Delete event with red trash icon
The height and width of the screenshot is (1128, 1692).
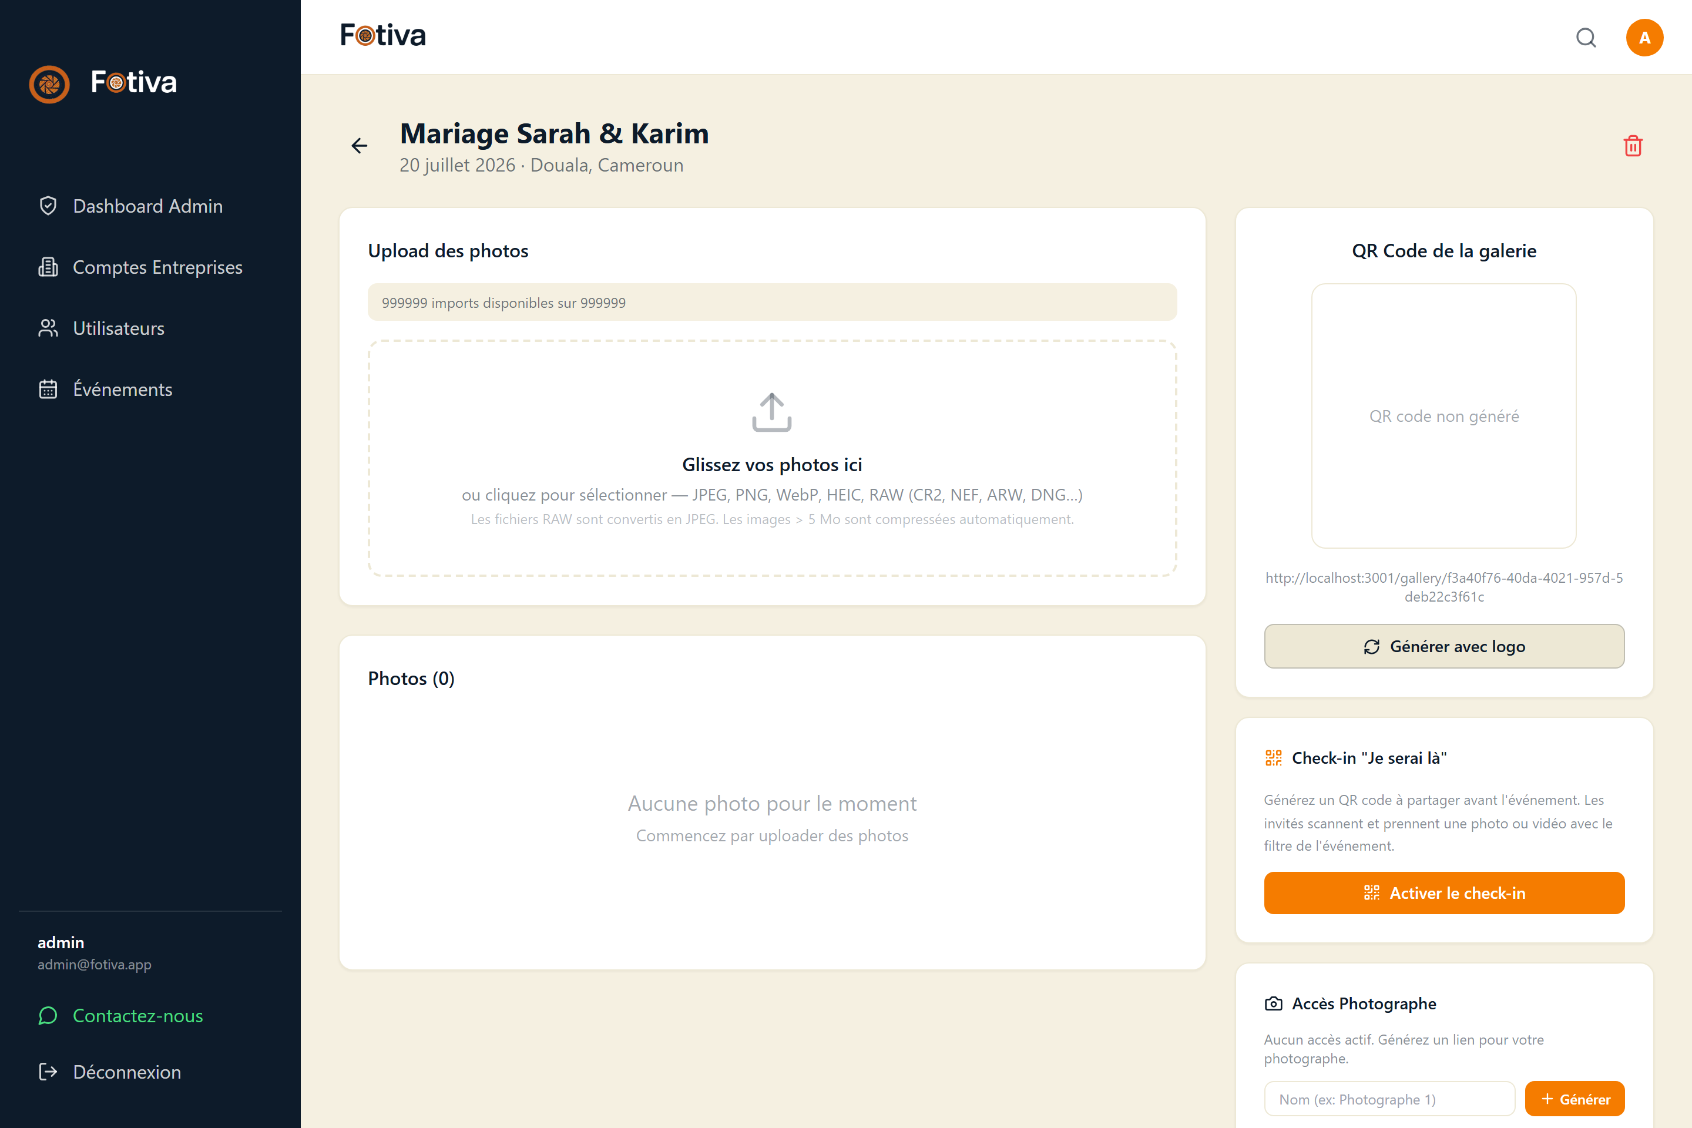pyautogui.click(x=1632, y=146)
